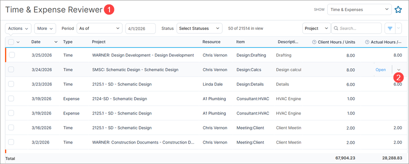This screenshot has width=409, height=164.
Task: Open the SHOW Time & Expenses dropdown
Action: 359,10
